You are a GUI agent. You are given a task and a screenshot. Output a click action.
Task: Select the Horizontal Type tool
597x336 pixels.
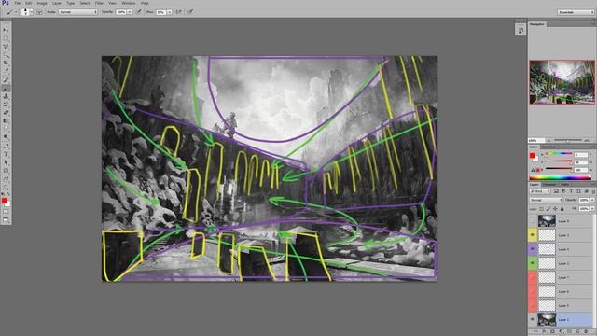pos(6,154)
